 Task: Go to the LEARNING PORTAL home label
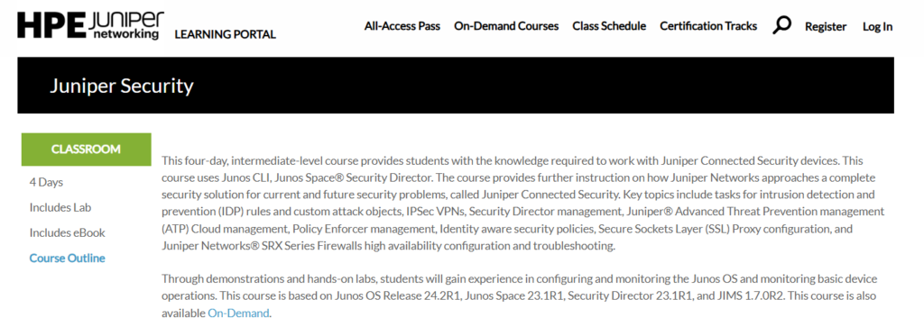225,34
